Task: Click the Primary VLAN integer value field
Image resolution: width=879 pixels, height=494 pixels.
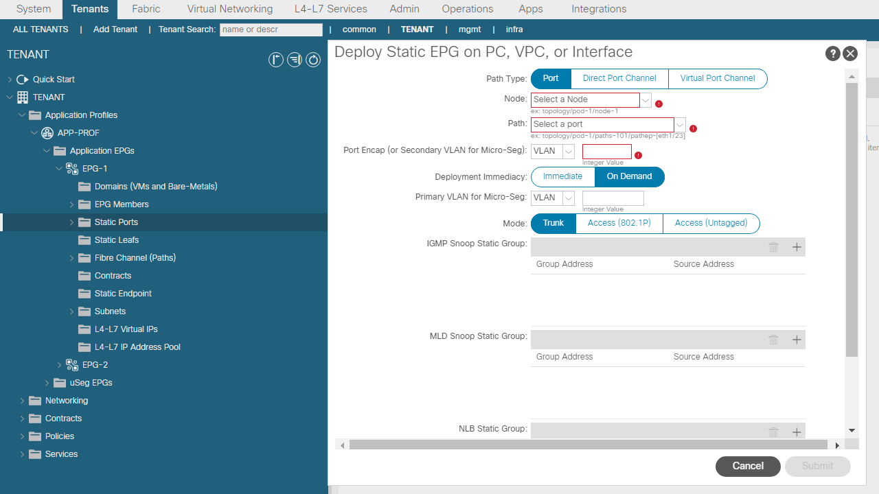Action: coord(613,198)
